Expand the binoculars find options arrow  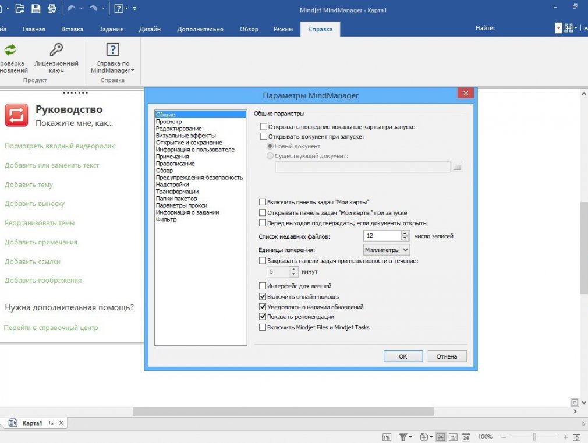point(576,28)
